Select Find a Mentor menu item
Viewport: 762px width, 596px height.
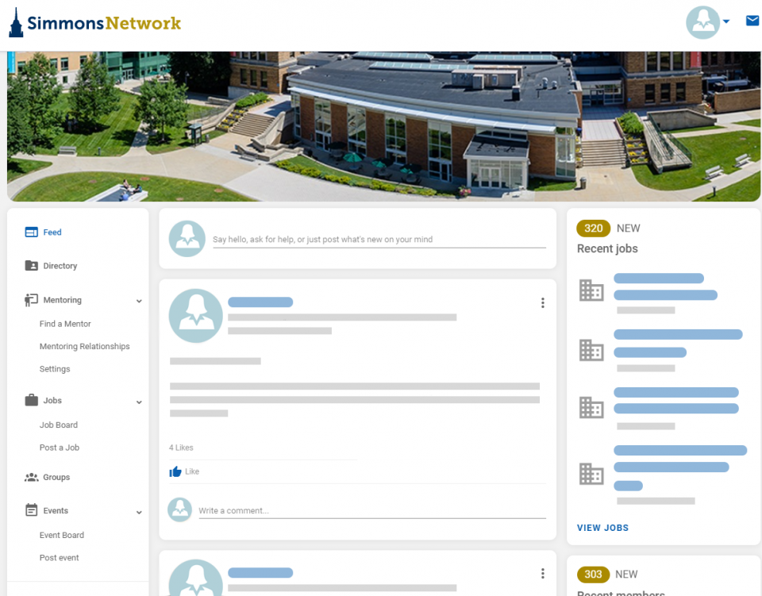[x=65, y=324]
